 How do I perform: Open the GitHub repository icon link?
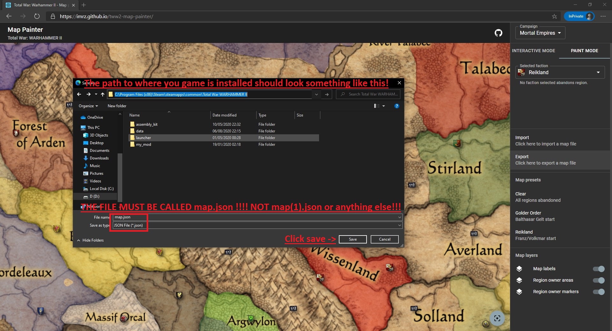tap(498, 33)
